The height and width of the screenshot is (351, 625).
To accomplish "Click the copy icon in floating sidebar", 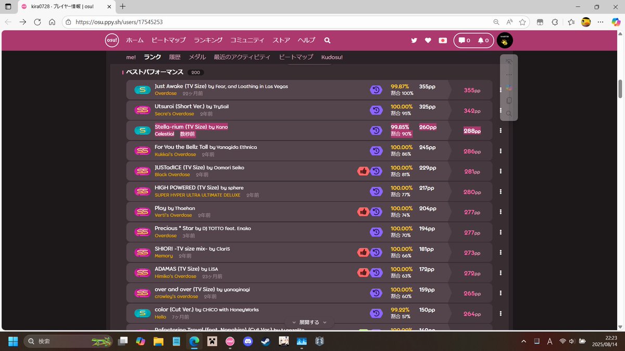I will [x=509, y=100].
